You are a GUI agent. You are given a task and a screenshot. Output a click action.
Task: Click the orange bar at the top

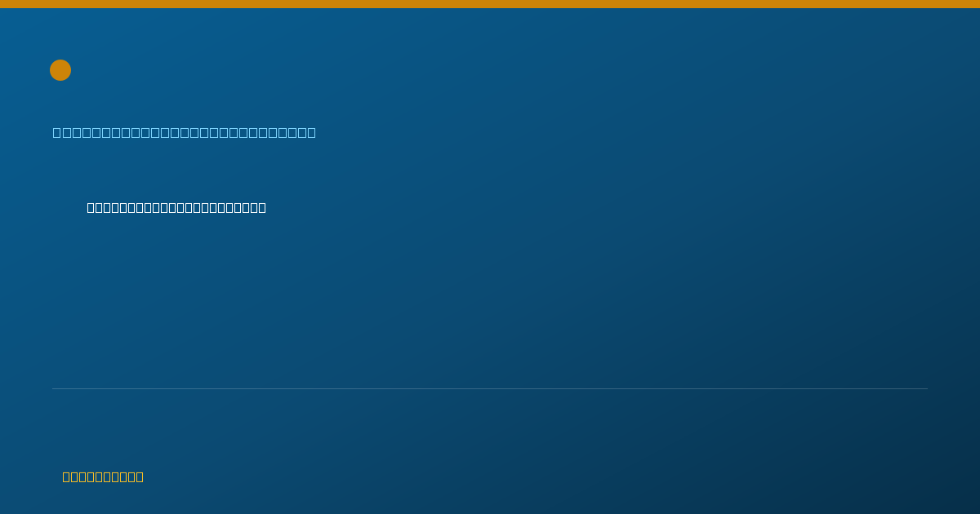(x=490, y=4)
